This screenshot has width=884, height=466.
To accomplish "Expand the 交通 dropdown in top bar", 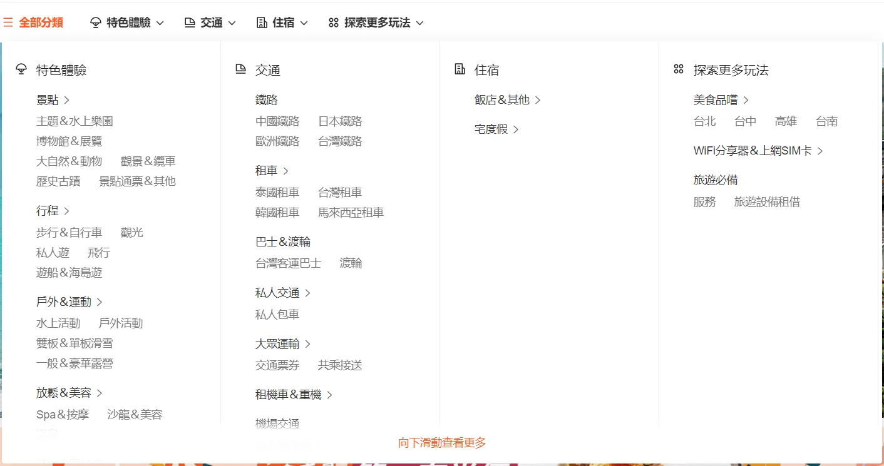I will 232,23.
